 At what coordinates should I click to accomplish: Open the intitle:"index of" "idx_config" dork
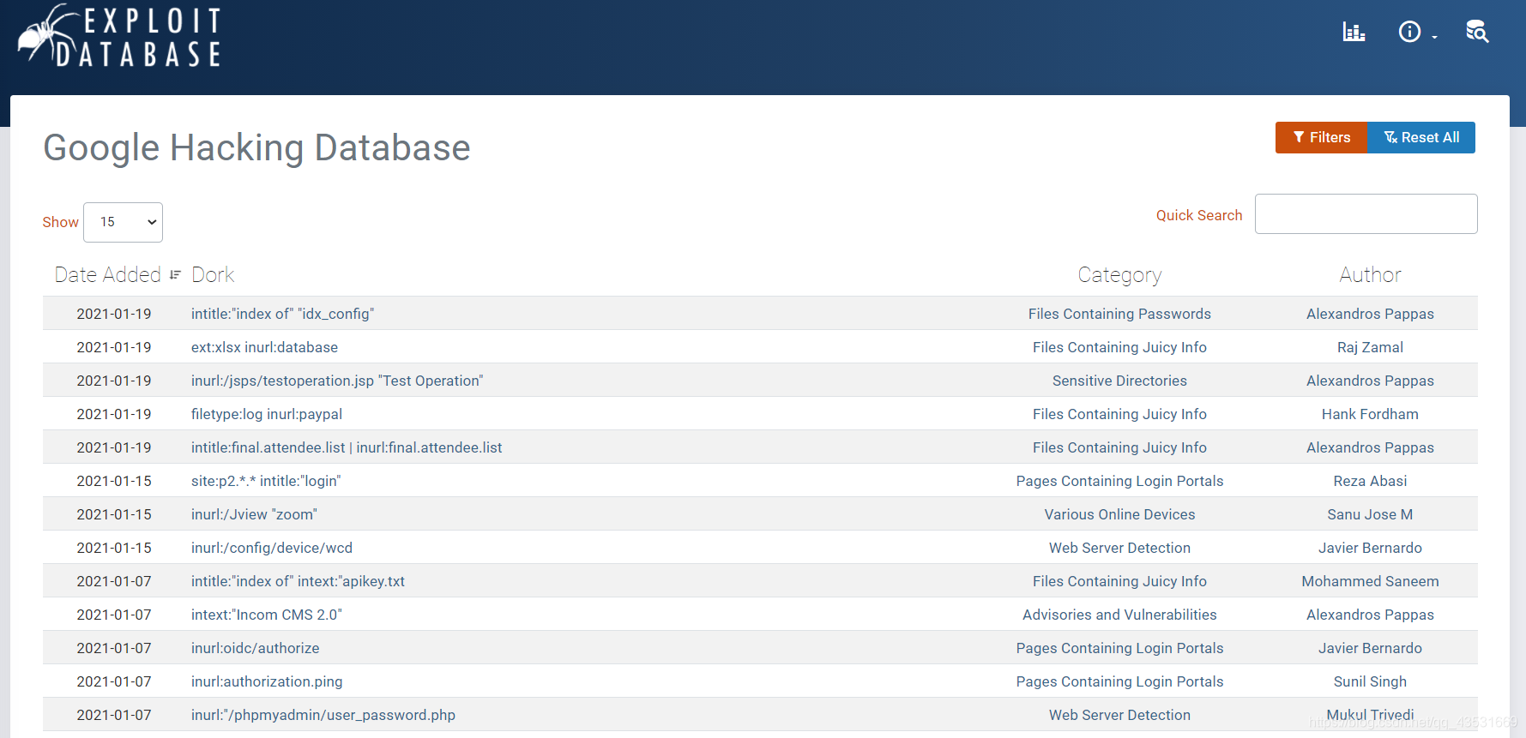pos(282,314)
